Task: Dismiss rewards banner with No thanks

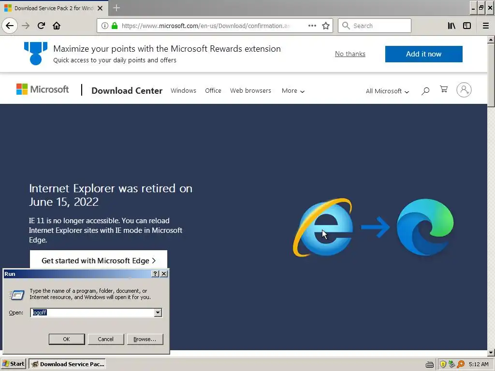Action: (x=350, y=54)
